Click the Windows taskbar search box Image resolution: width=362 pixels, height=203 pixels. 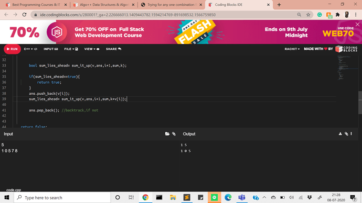point(62,197)
